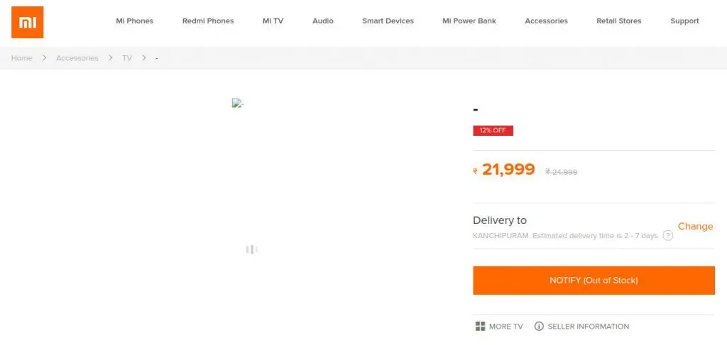Open the Retail Stores page
The width and height of the screenshot is (727, 345).
click(x=619, y=21)
